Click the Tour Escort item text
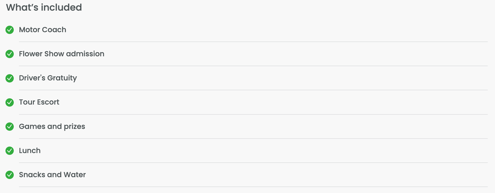Image resolution: width=495 pixels, height=193 pixels. 39,102
